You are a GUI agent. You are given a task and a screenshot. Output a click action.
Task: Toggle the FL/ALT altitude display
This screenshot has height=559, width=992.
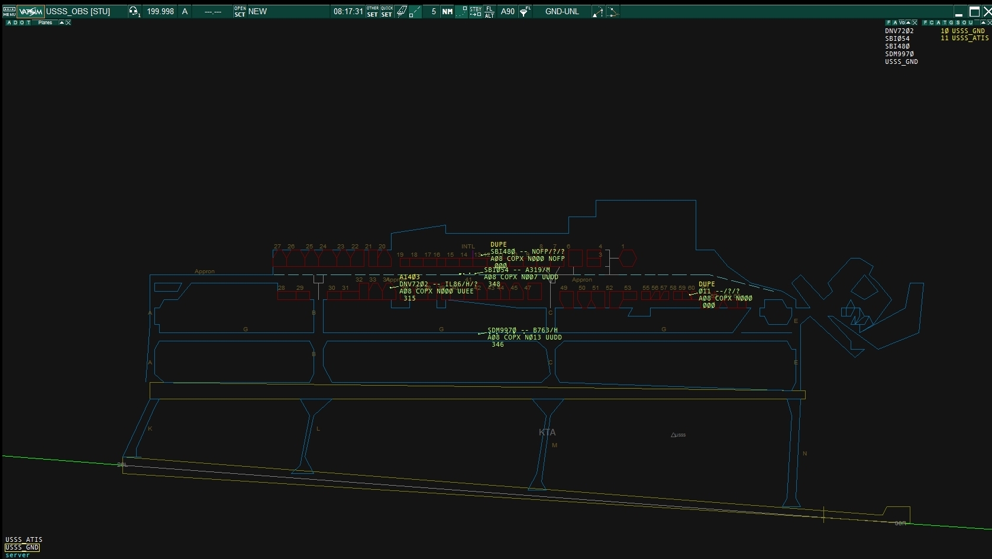(x=490, y=11)
